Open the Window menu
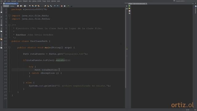Screen dimensions: 197x111 tap(54, 1)
